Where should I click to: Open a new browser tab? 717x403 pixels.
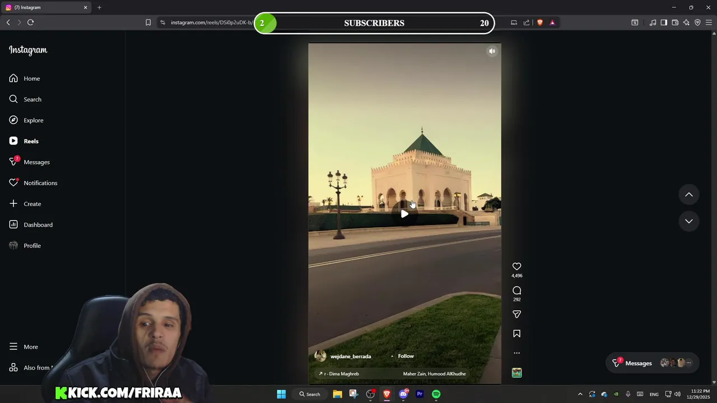(x=99, y=7)
